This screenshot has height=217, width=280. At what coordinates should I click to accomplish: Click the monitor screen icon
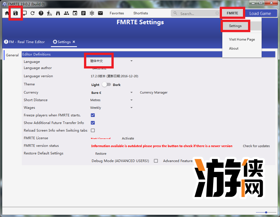(x=24, y=13)
